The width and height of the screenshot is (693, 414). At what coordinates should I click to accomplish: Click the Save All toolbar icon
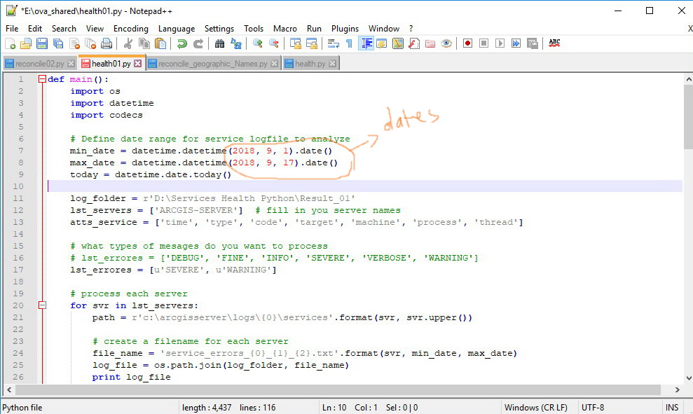tap(58, 43)
